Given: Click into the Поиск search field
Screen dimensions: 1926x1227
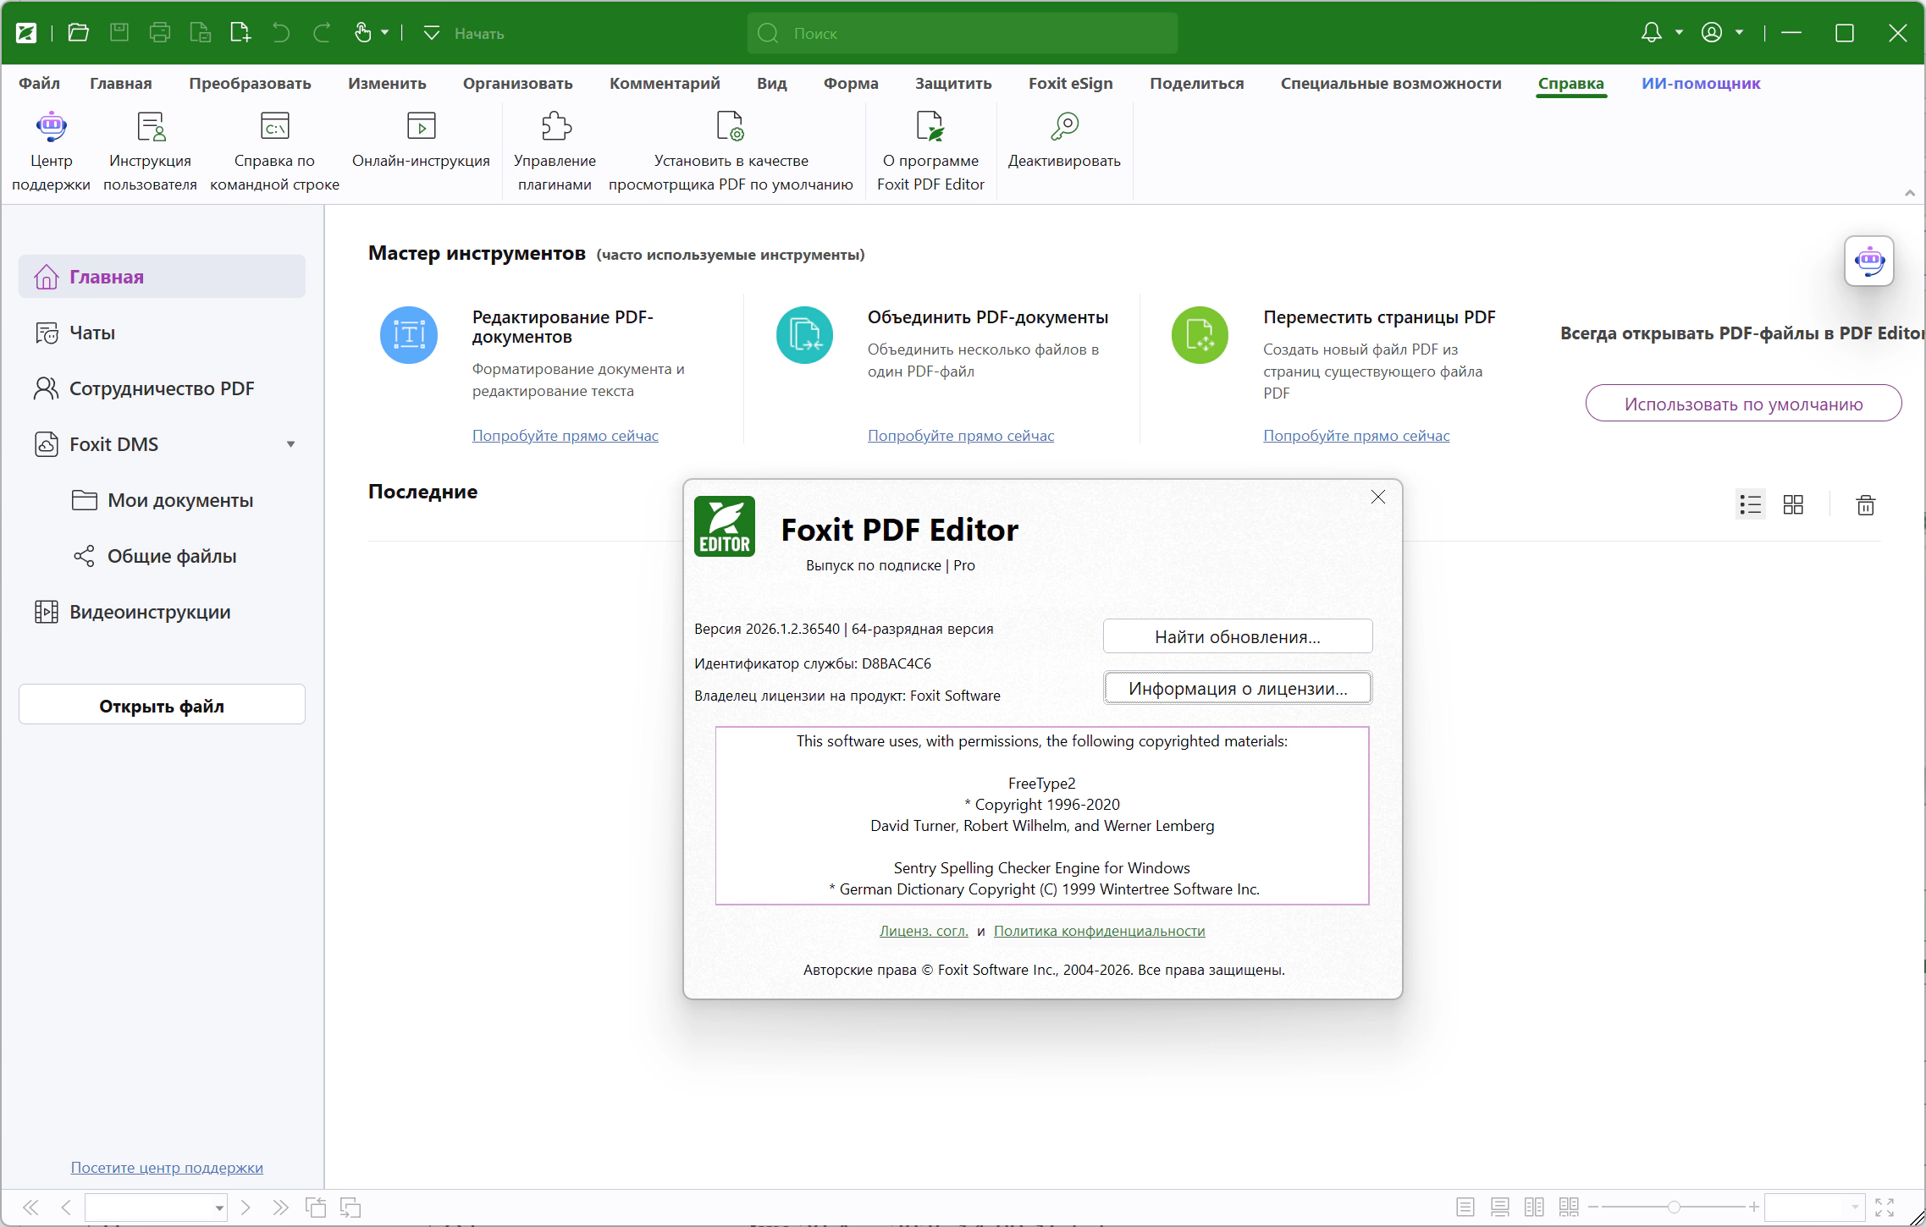Looking at the screenshot, I should tap(963, 33).
